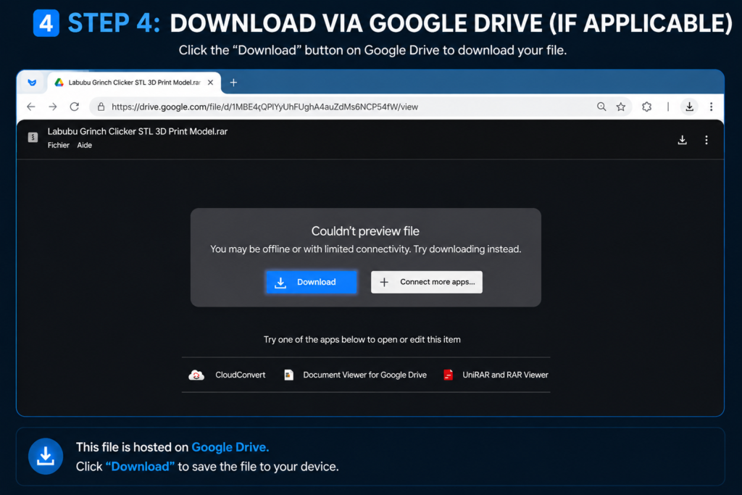
Task: Open the Drive viewer more options menu
Action: 706,140
